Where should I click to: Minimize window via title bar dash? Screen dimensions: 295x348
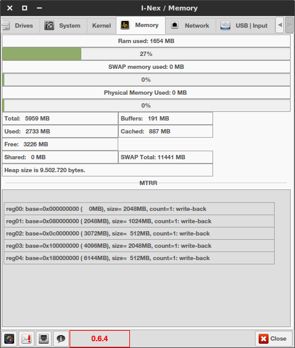pyautogui.click(x=39, y=8)
